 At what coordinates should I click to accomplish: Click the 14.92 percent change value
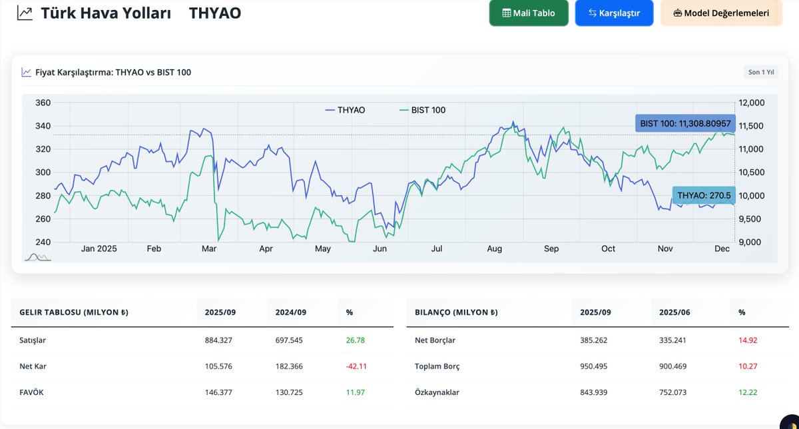748,340
